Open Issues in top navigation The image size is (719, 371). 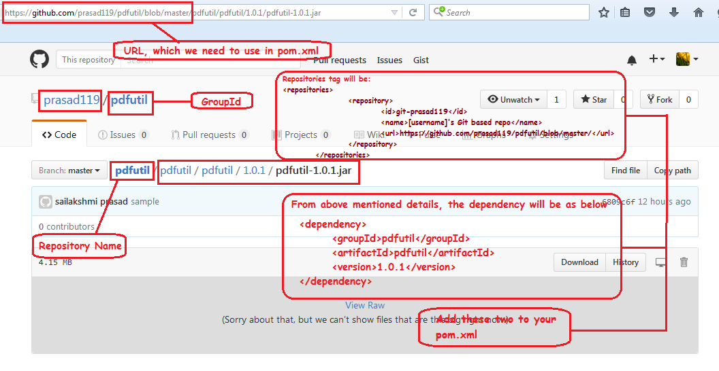point(389,60)
